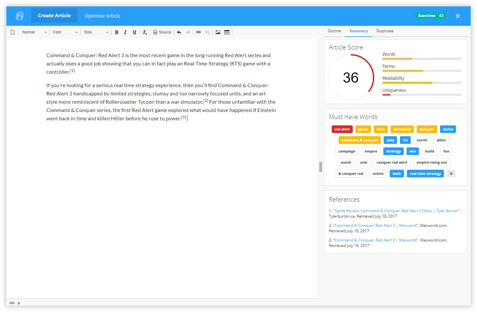Click the unlink icon
This screenshot has height=312, width=477.
207,32
